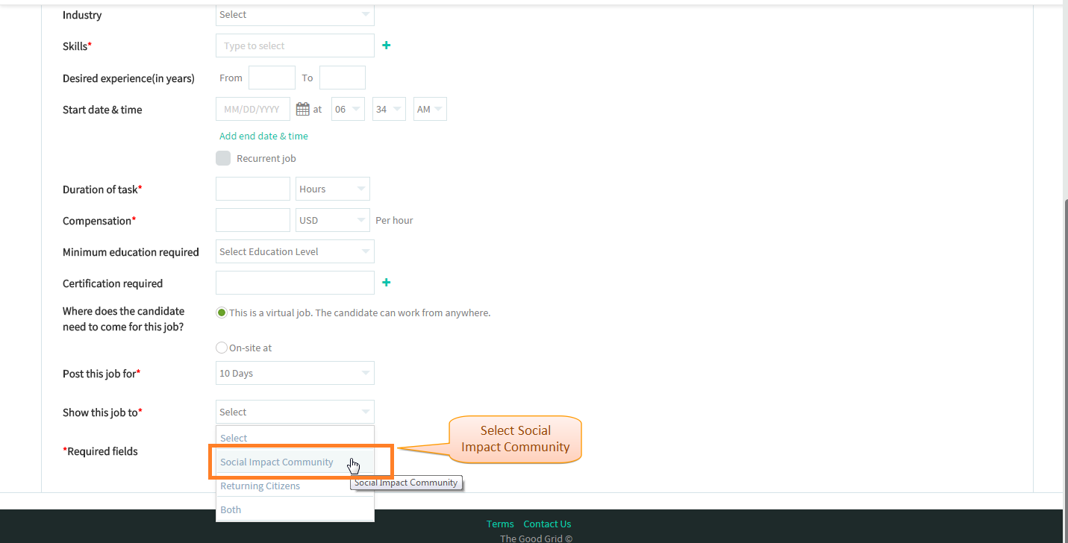Focus the Skills type-to-select field
The width and height of the screenshot is (1068, 543).
[x=295, y=45]
